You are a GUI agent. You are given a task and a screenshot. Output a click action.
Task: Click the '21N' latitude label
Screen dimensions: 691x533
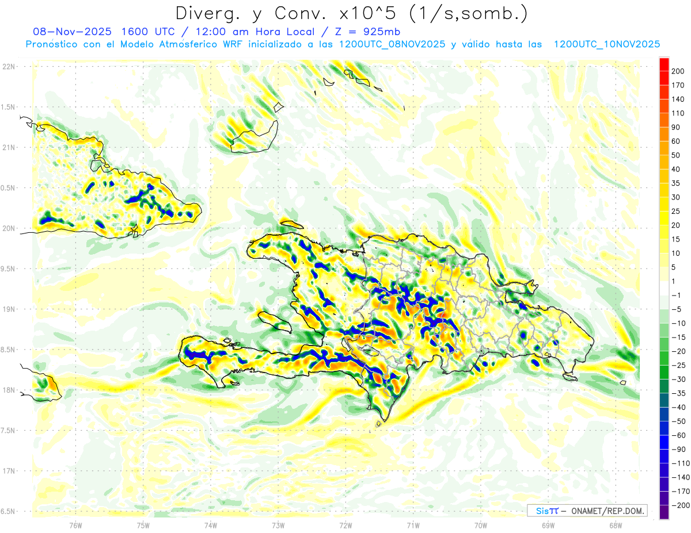pyautogui.click(x=9, y=147)
